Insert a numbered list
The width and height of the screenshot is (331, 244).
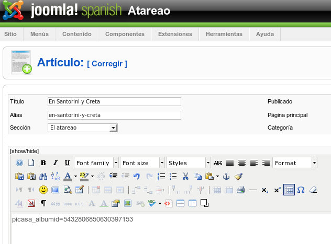(x=161, y=176)
